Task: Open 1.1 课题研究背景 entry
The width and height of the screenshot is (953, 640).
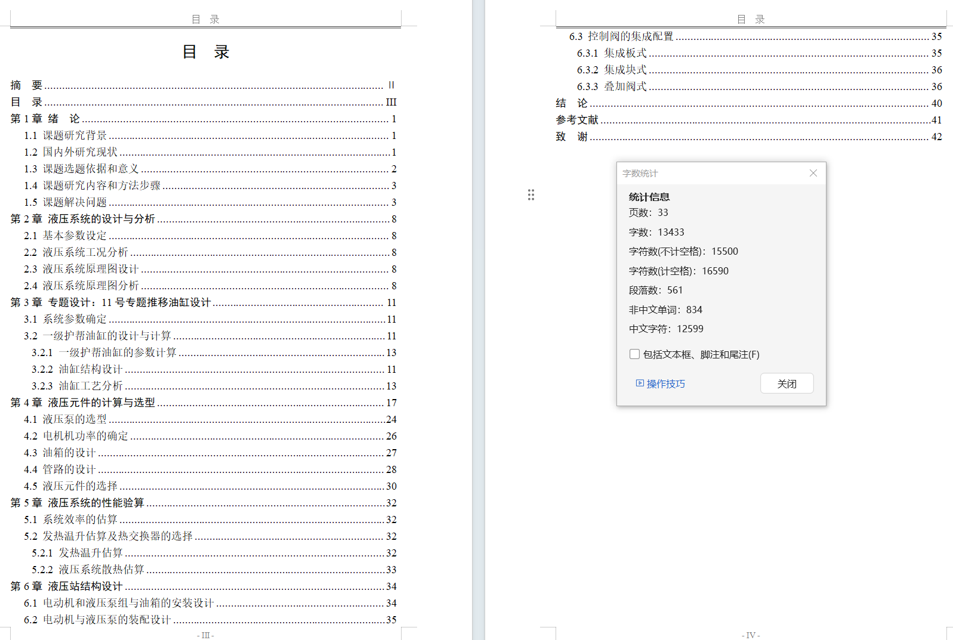Action: tap(210, 135)
